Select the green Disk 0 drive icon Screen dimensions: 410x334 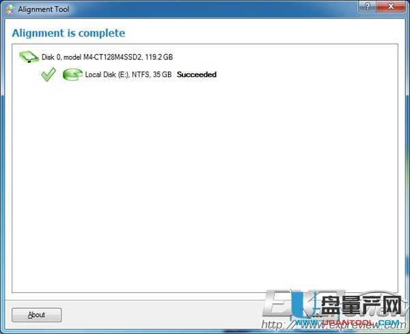click(29, 57)
